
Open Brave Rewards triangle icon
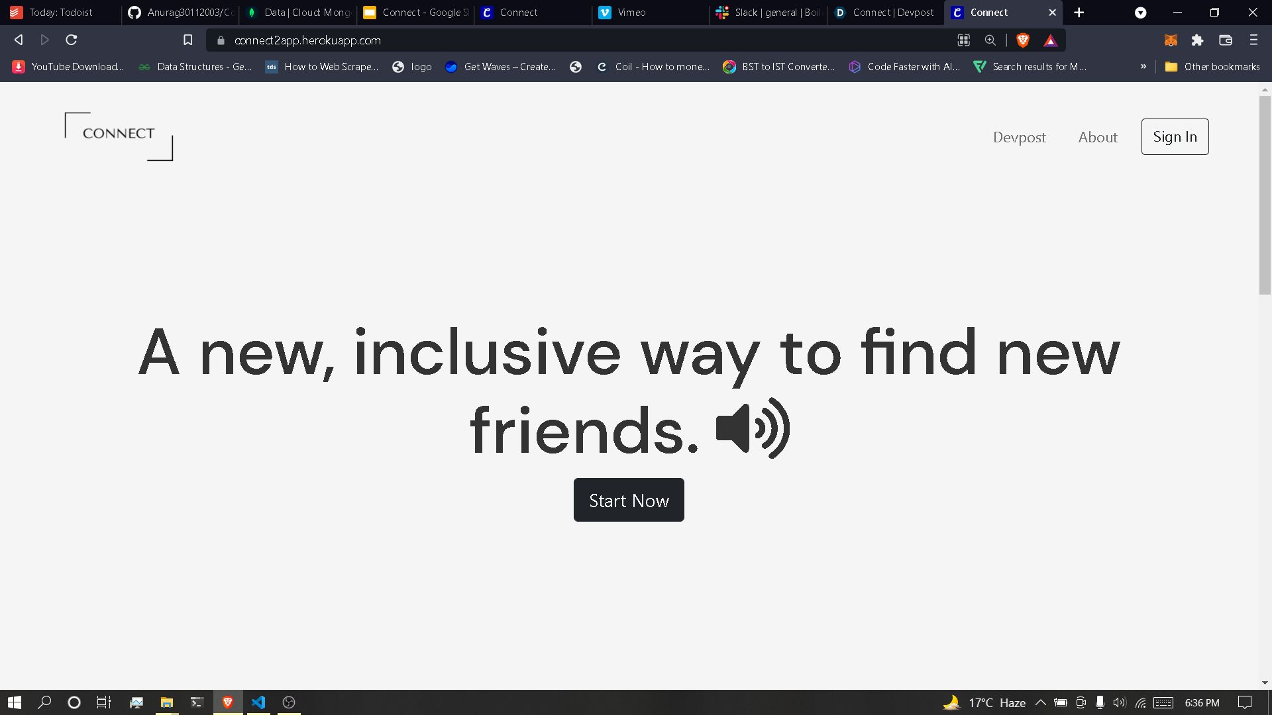1051,40
